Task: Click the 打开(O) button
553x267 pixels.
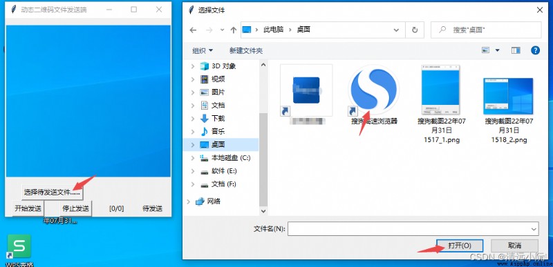Action: [460, 246]
